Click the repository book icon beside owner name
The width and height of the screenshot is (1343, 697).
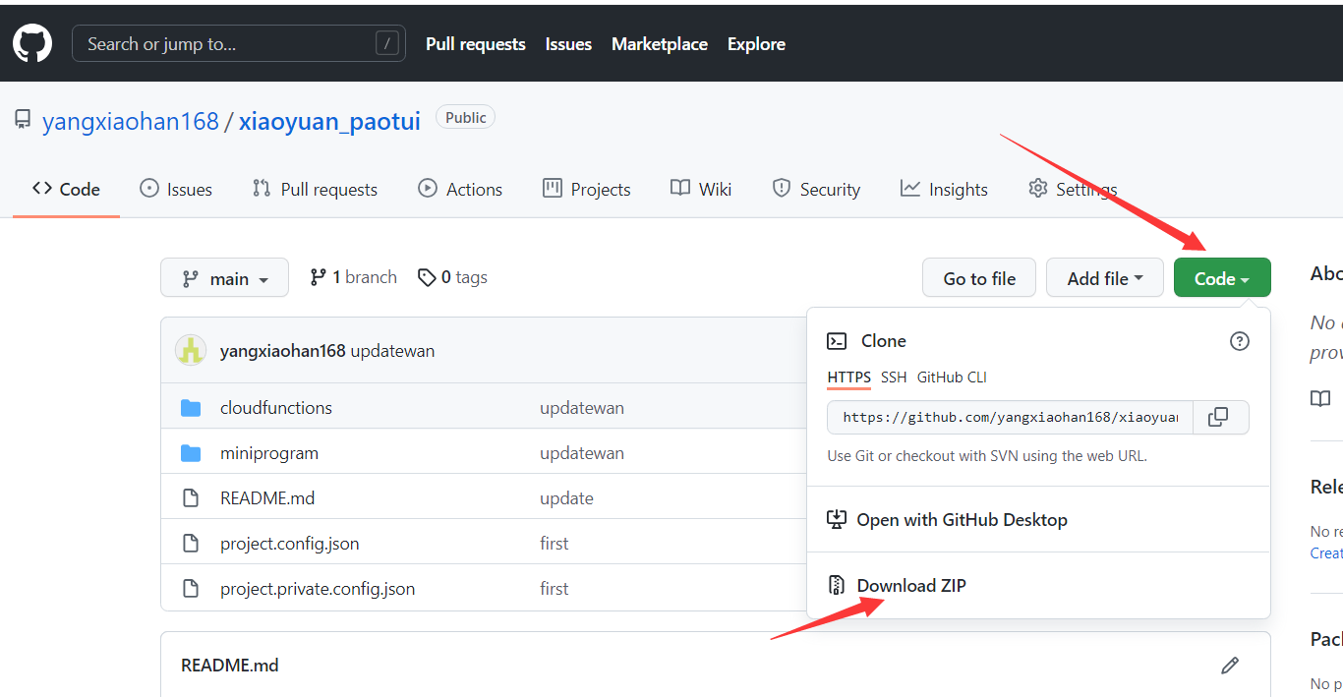tap(23, 120)
